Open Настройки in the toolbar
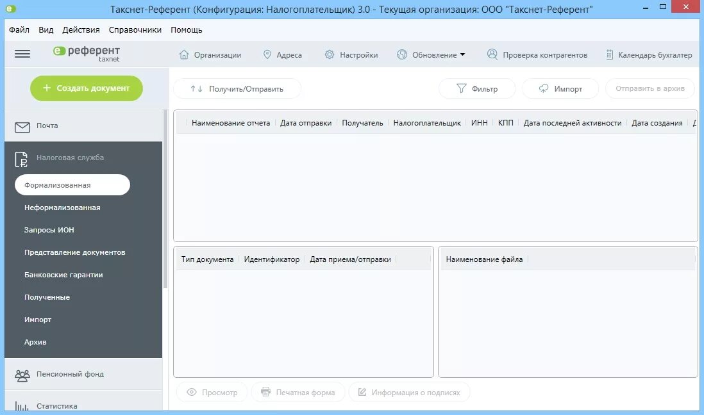The image size is (704, 415). 359,54
